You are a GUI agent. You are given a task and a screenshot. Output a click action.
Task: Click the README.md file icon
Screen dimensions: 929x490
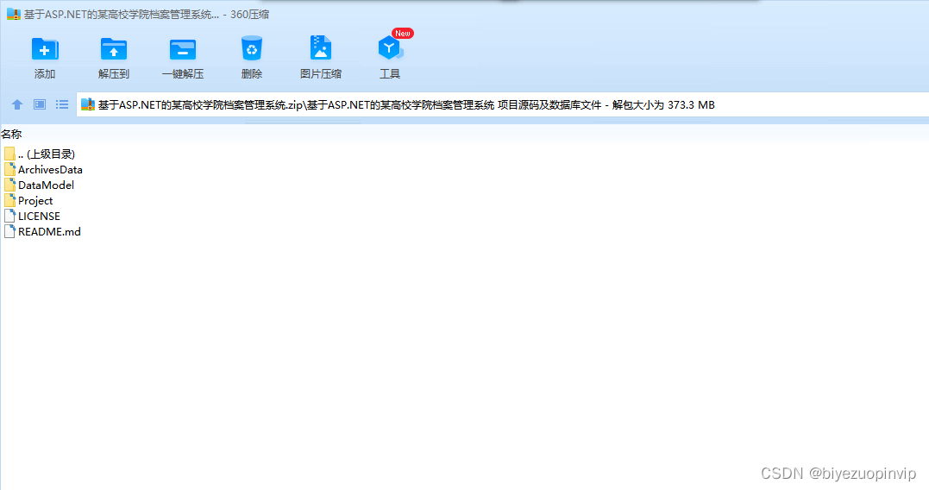point(9,231)
